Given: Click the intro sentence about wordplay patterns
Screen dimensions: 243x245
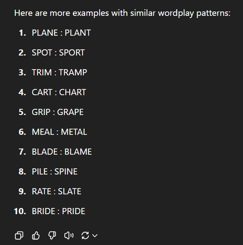Looking at the screenshot, I should pyautogui.click(x=122, y=13).
